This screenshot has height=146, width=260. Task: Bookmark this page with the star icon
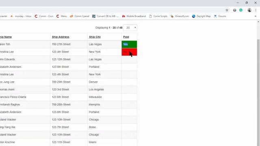click(227, 10)
